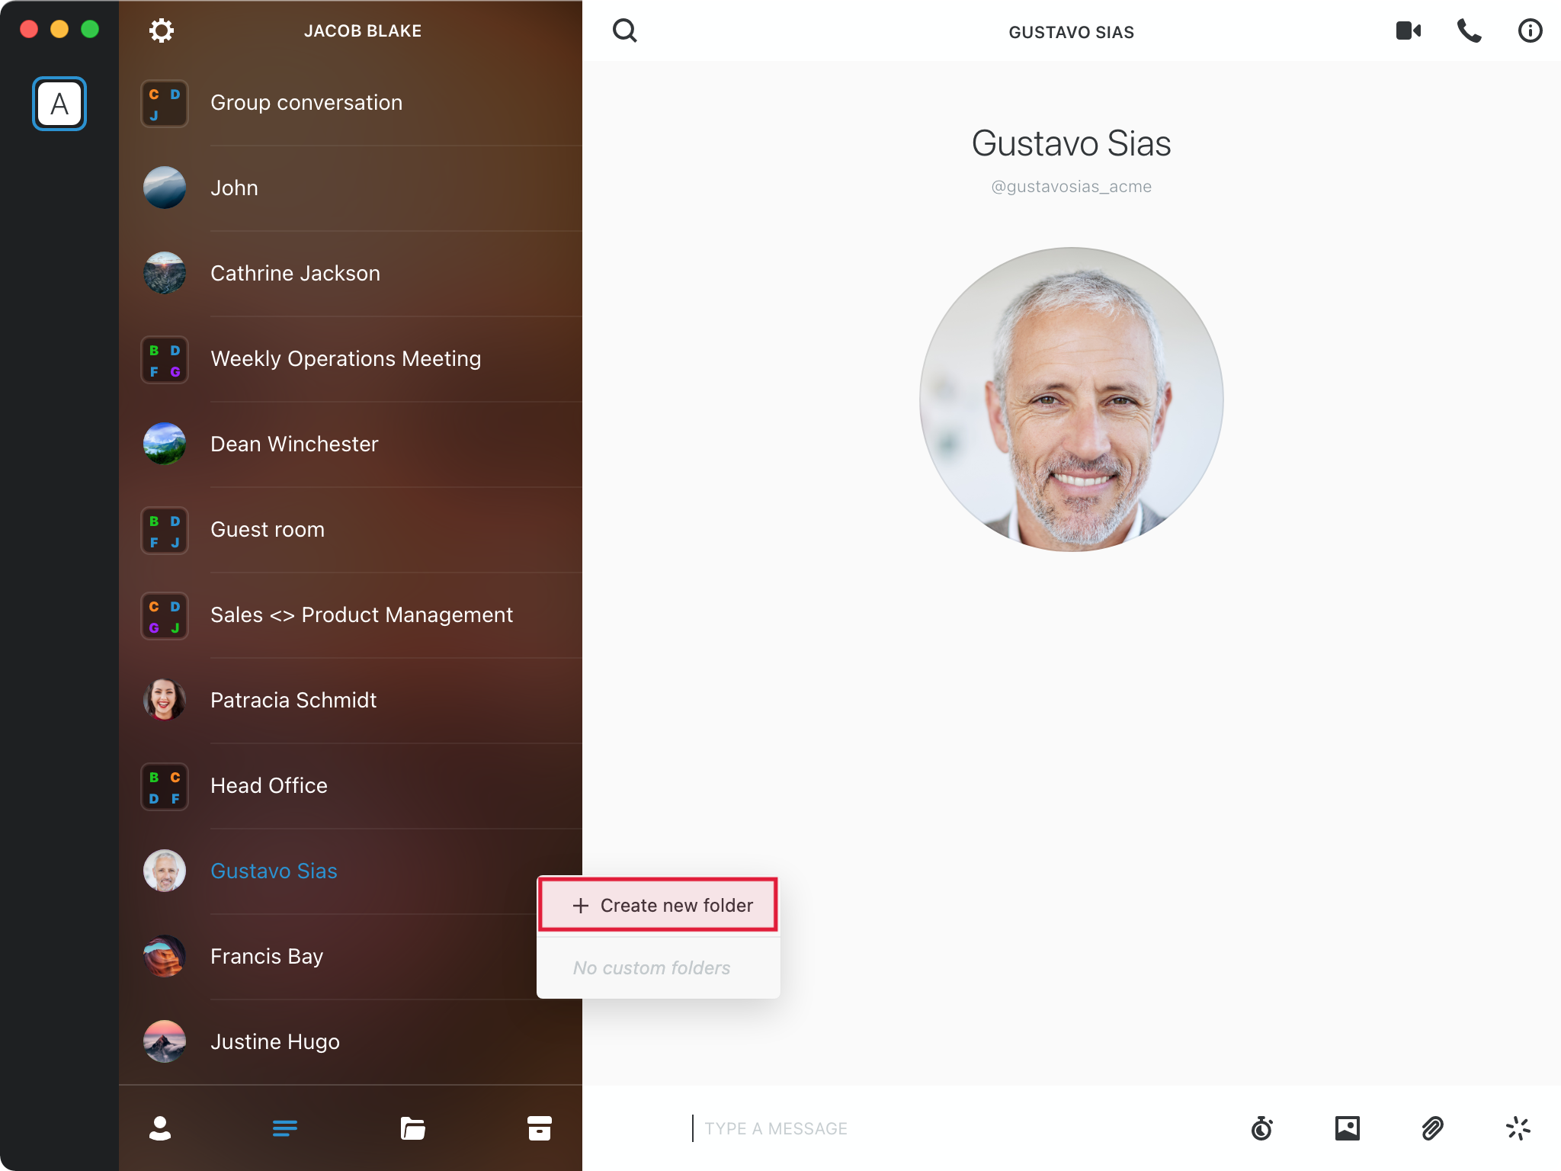Viewport: 1561px width, 1171px height.
Task: Click Head Office group avatar
Action: (165, 787)
